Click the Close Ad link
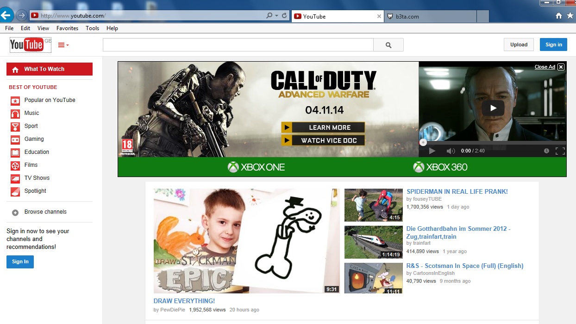 [x=545, y=67]
